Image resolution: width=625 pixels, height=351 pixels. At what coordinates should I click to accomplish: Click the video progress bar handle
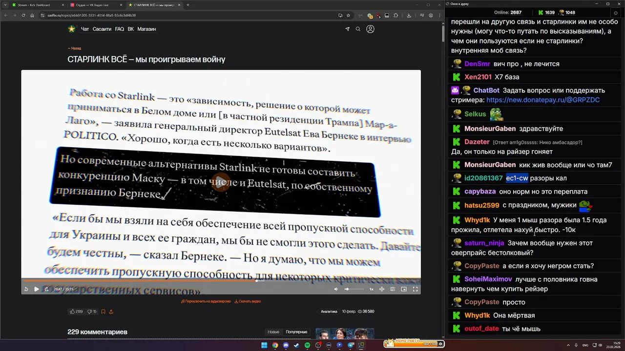[256, 281]
